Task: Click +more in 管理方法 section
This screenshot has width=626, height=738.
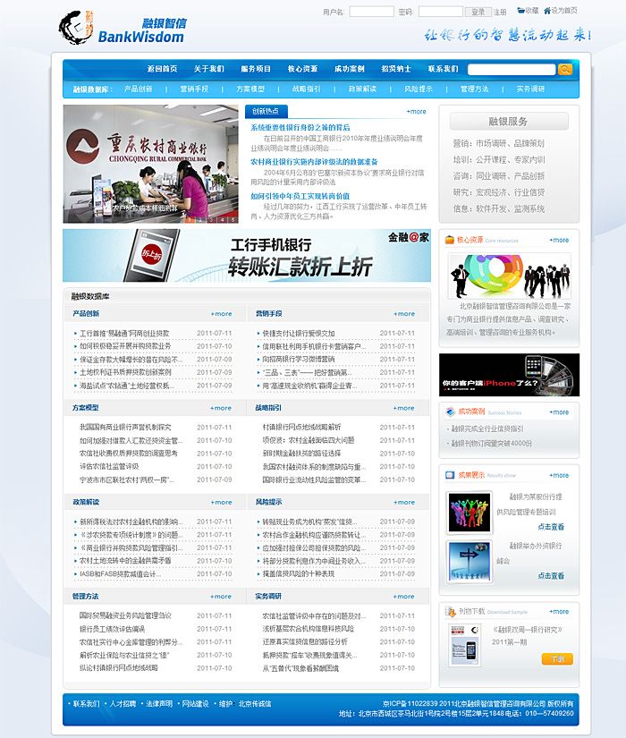Action: pyautogui.click(x=221, y=597)
